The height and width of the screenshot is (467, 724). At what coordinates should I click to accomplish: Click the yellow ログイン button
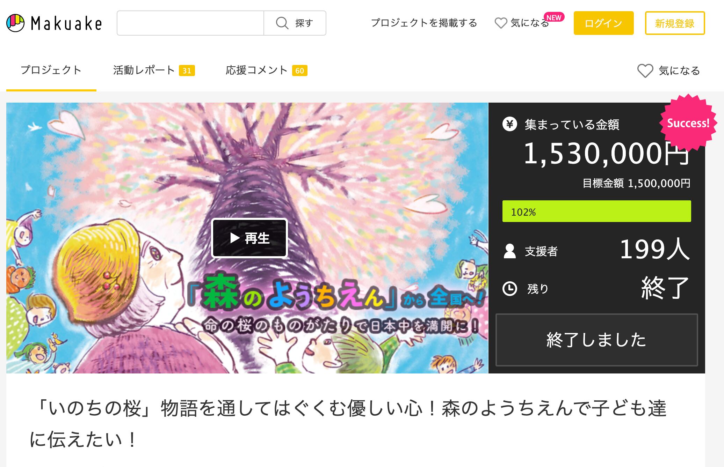[x=603, y=23]
